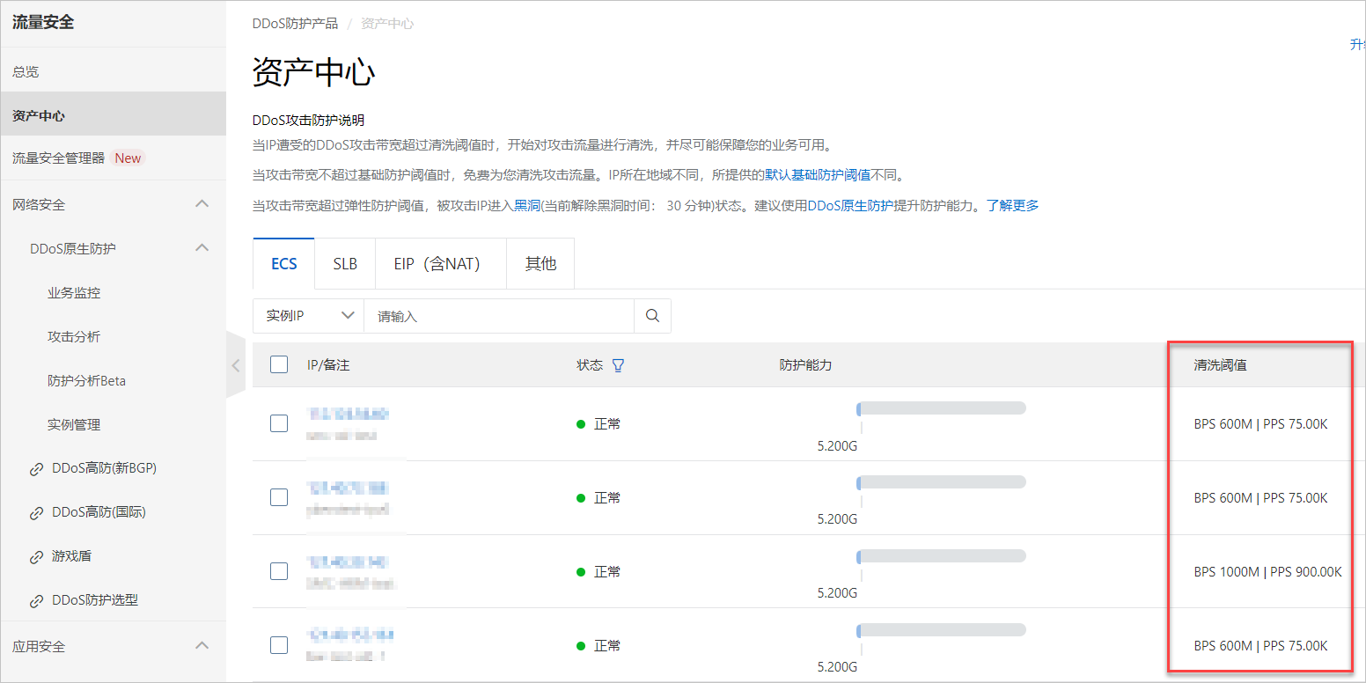Open DDoS高防(国际) link
This screenshot has width=1366, height=683.
99,512
